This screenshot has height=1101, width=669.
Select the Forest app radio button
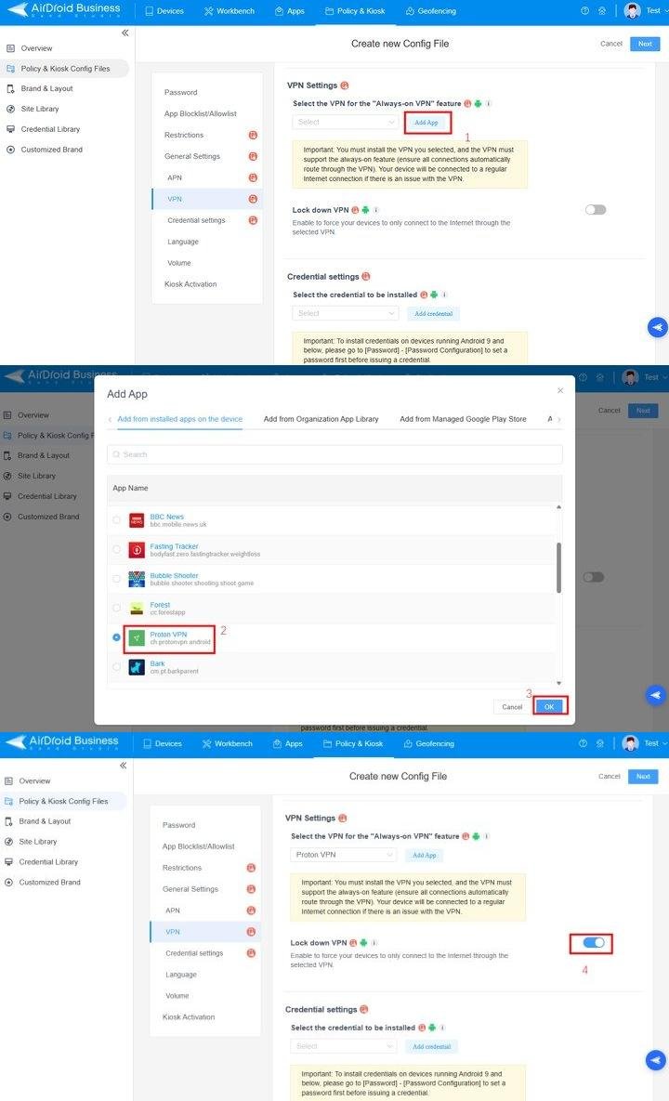coord(116,608)
